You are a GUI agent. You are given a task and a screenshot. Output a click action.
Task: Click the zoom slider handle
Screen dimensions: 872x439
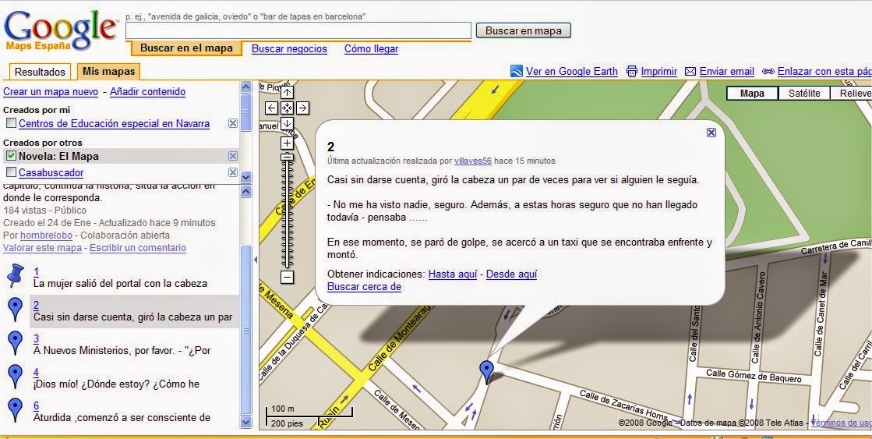point(287,157)
